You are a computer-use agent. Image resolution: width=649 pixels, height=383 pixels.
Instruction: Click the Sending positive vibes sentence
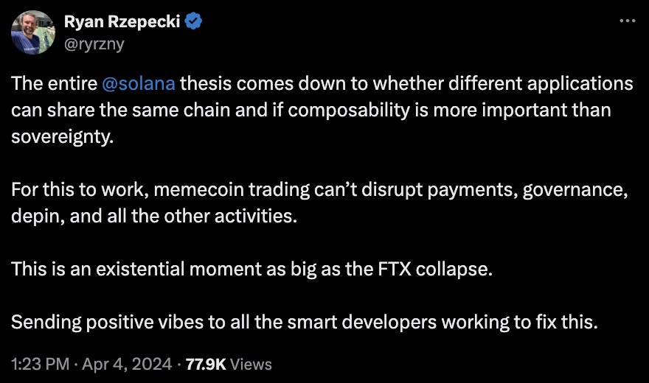click(x=304, y=323)
